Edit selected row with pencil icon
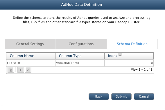 [28, 70]
